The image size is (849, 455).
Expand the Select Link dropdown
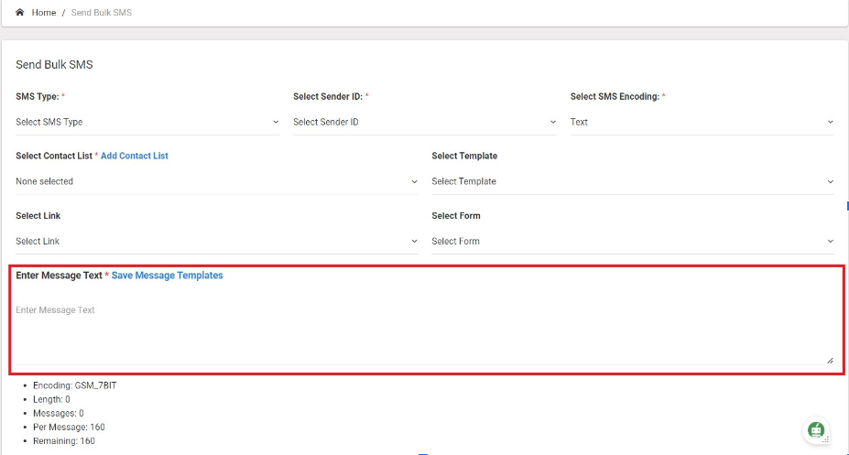217,242
